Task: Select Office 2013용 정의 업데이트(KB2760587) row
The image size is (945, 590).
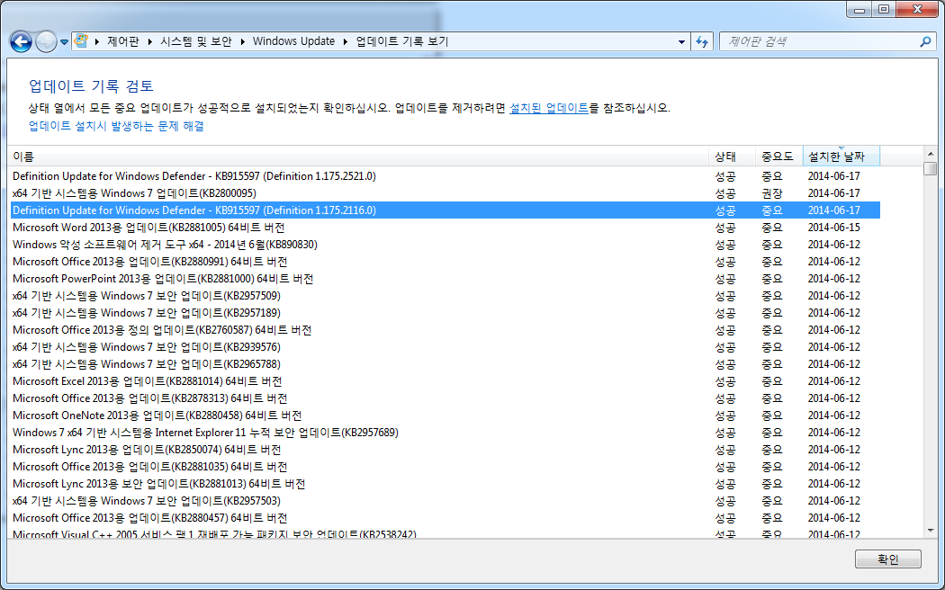Action: [445, 330]
